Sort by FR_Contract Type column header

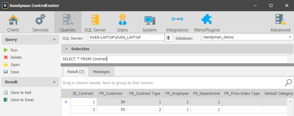145,94
